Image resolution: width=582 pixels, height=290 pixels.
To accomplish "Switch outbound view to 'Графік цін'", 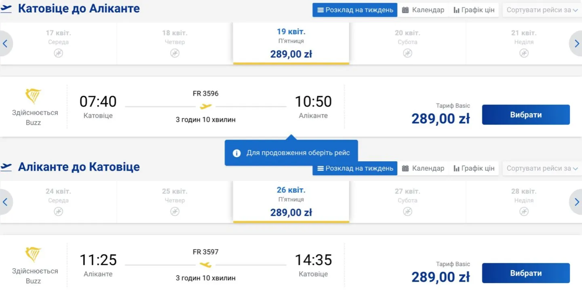I will 474,10.
